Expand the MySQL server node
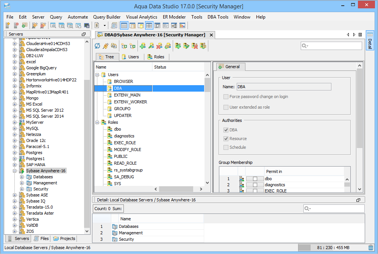Image resolution: width=378 pixels, height=254 pixels. click(15, 128)
